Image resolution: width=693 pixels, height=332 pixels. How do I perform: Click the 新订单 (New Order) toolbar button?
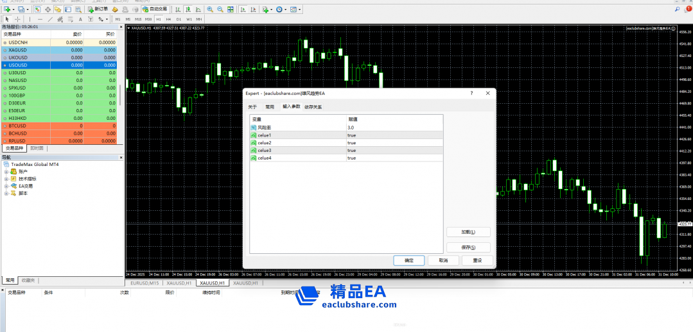(x=98, y=10)
